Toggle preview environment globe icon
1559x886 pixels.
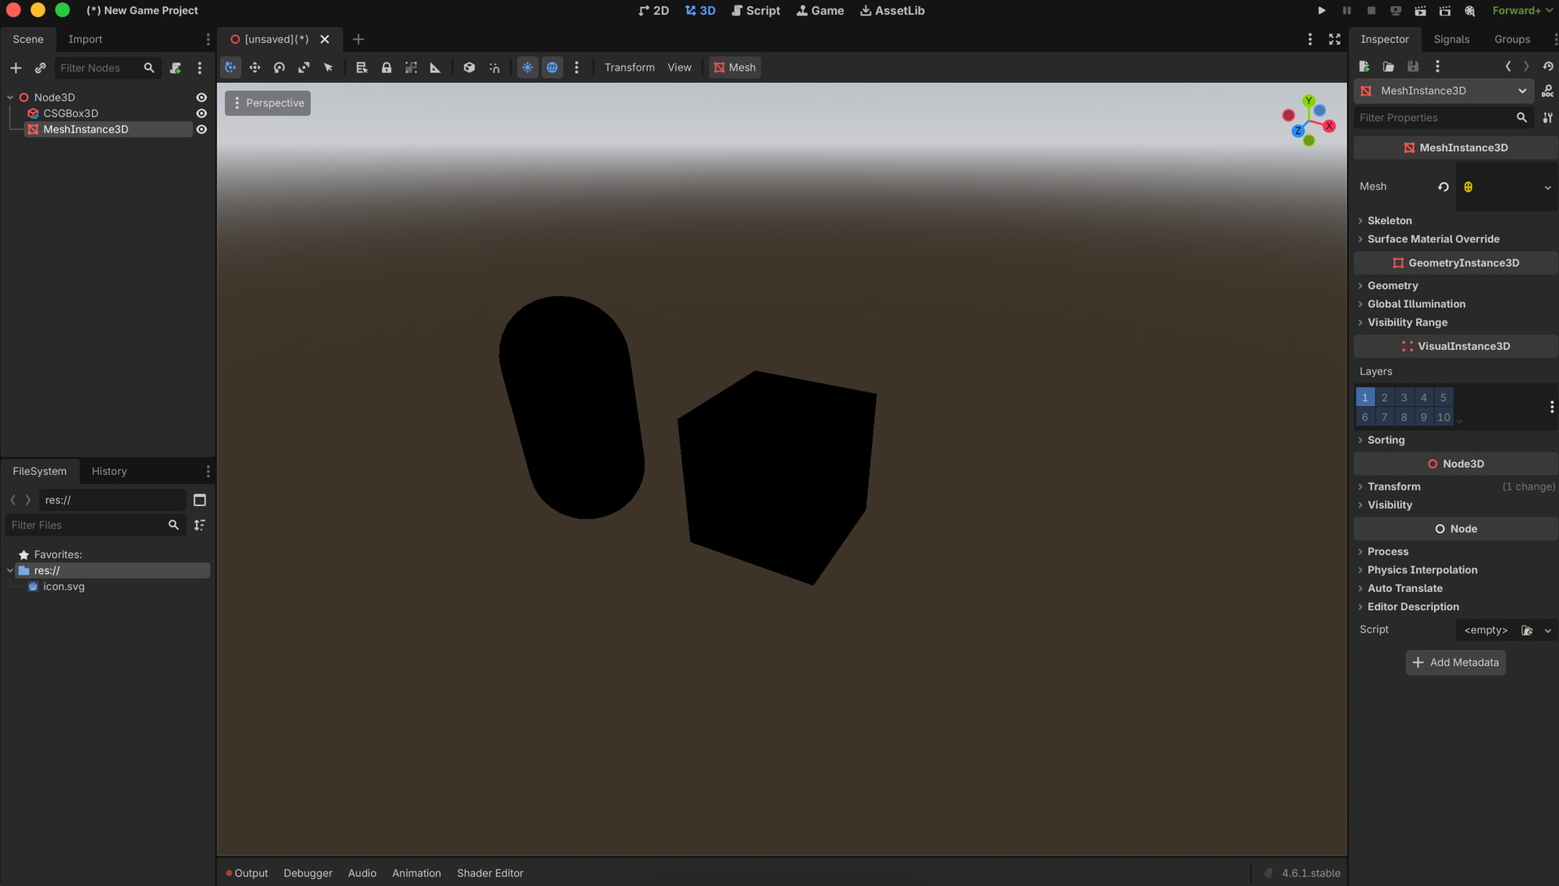(x=552, y=67)
